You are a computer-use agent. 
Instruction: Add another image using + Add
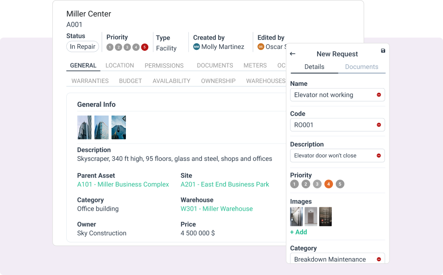tap(298, 232)
